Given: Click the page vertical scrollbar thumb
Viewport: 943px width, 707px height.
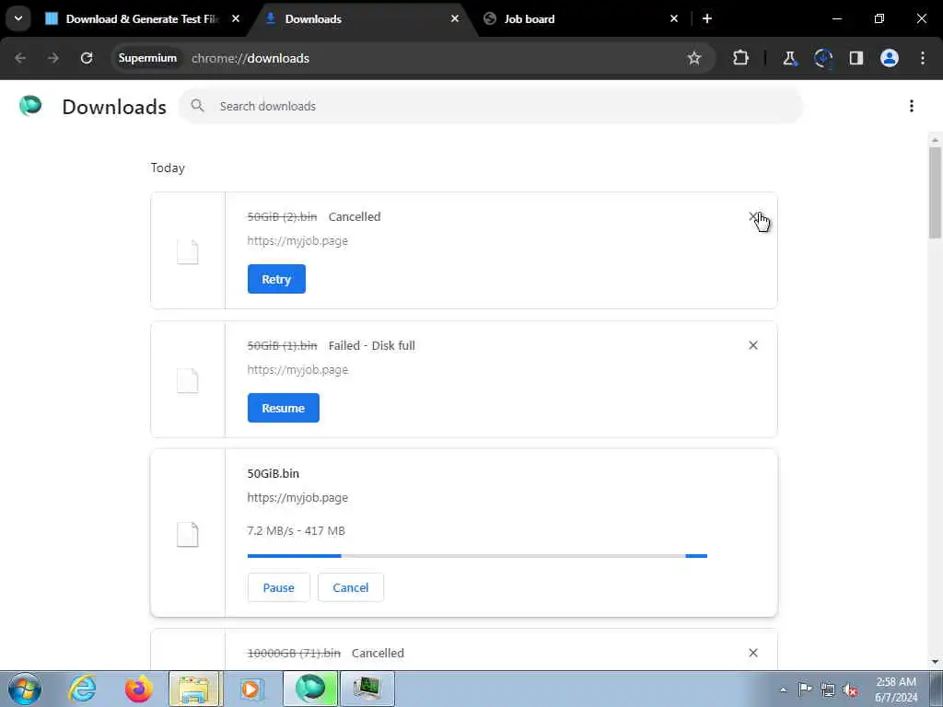Looking at the screenshot, I should pos(935,192).
